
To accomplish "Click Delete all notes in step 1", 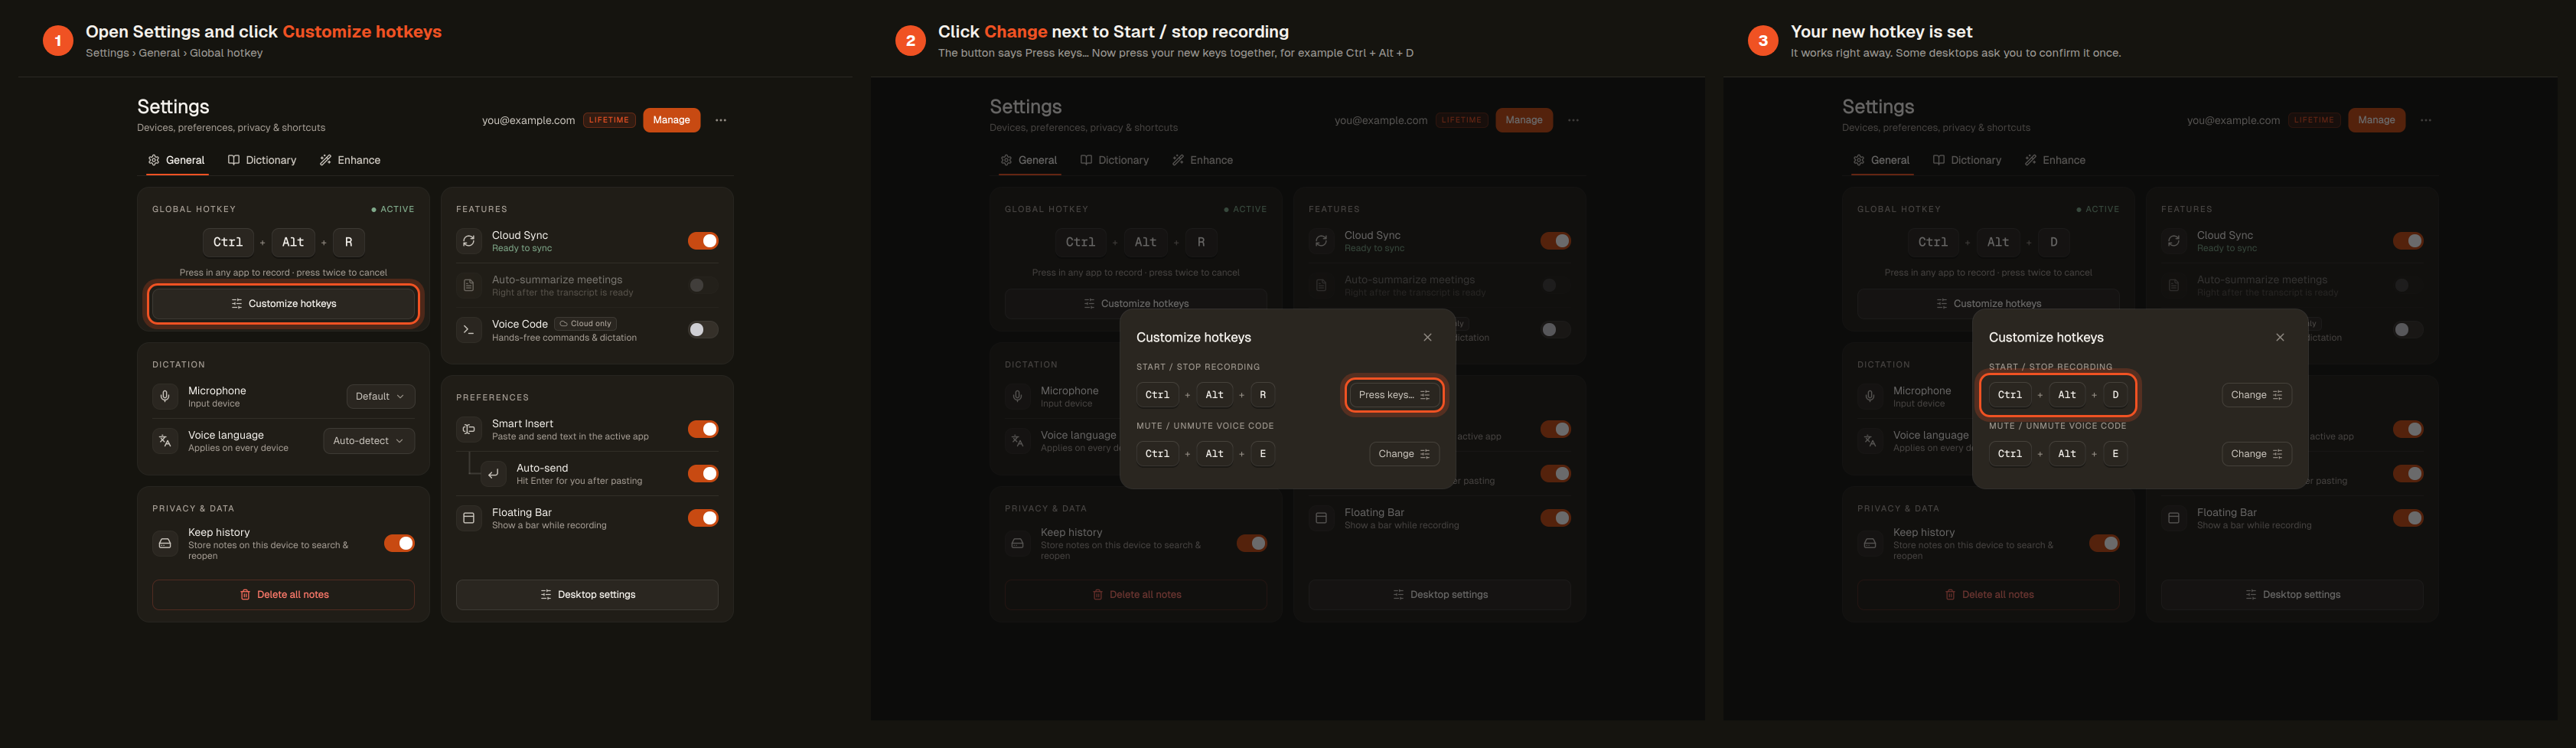I will coord(283,594).
